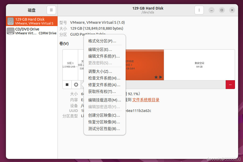Select the orange Partition 3 Ext4 block
Image resolution: width=243 pixels, height=162 pixels.
point(145,65)
